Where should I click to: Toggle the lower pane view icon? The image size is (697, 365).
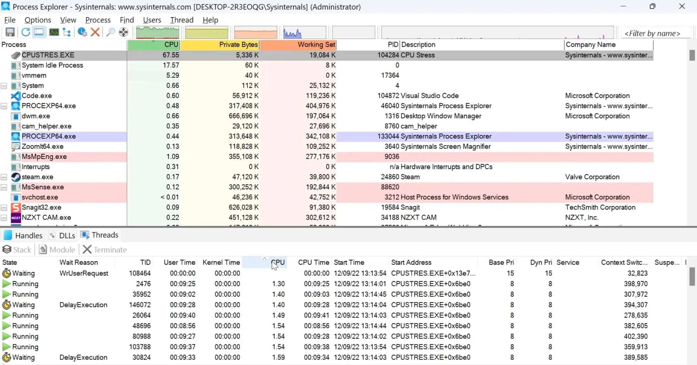(39, 32)
